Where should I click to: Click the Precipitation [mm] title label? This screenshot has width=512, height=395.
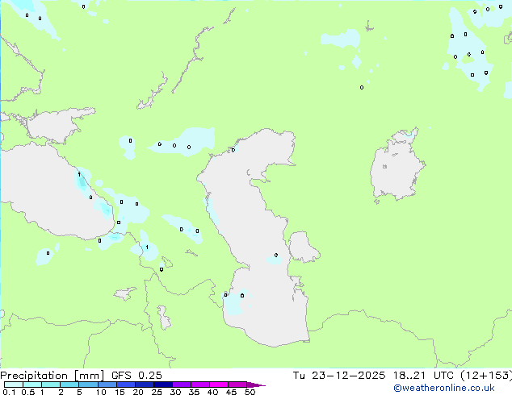tap(52, 376)
